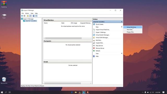
Task: Click the Virtual SAN Manager icon
Action: coord(94,38)
